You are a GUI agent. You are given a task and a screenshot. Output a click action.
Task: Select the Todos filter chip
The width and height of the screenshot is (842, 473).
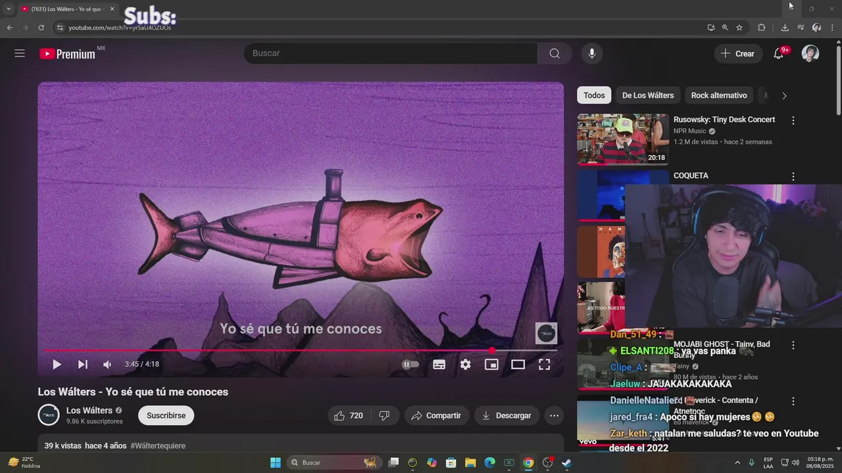(x=594, y=95)
